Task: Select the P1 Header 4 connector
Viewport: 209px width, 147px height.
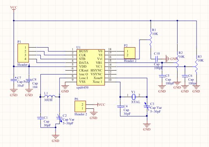Action: 23,53
